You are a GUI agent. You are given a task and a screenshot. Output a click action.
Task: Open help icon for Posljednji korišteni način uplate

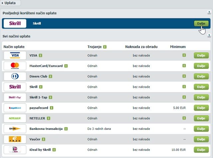pos(209,13)
